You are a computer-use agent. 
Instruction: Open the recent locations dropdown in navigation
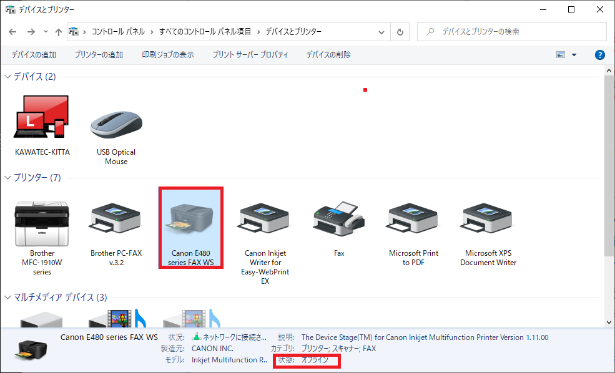click(x=46, y=32)
